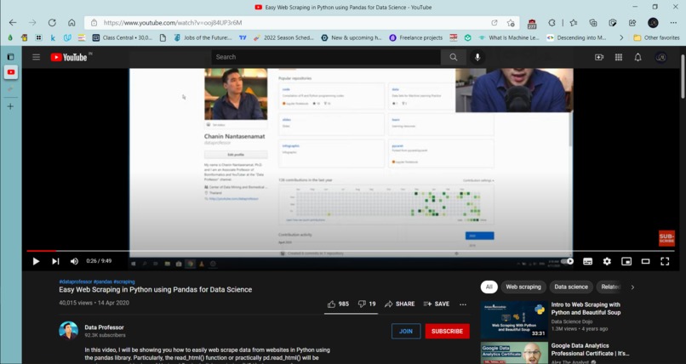
Task: Join the Data Professor channel
Action: [406, 331]
